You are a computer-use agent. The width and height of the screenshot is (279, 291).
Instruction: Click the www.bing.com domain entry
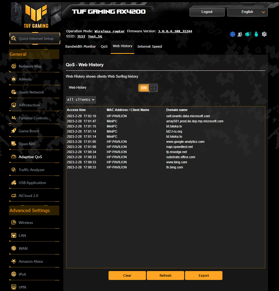(176, 162)
